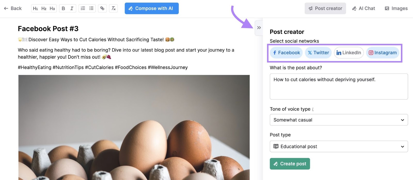Clear text formatting
Image resolution: width=413 pixels, height=180 pixels.
pyautogui.click(x=114, y=8)
